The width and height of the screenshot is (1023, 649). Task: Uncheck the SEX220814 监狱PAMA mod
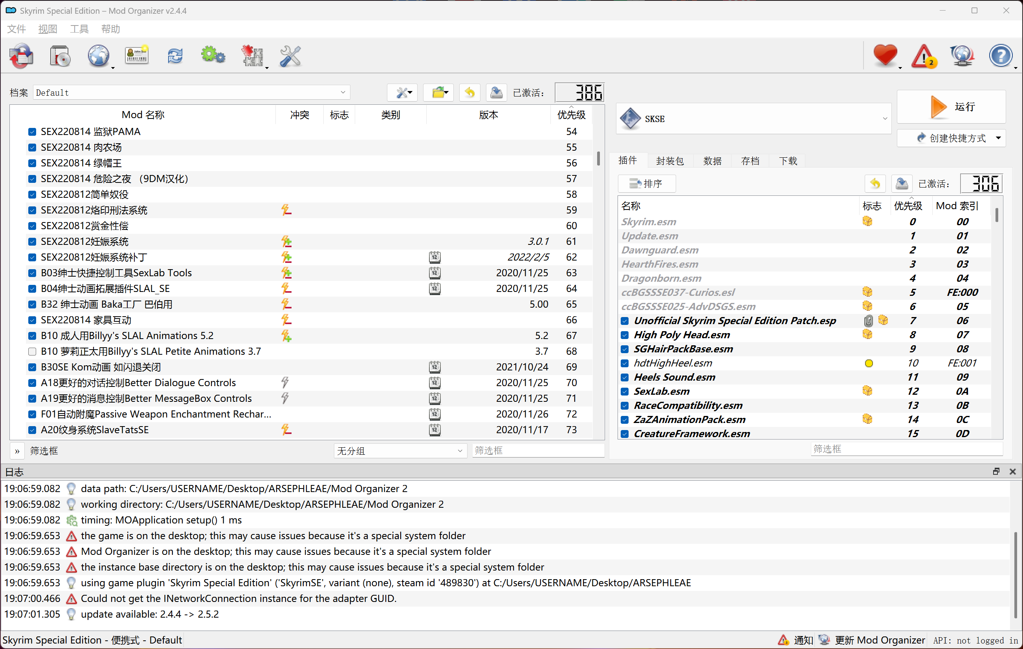[32, 132]
